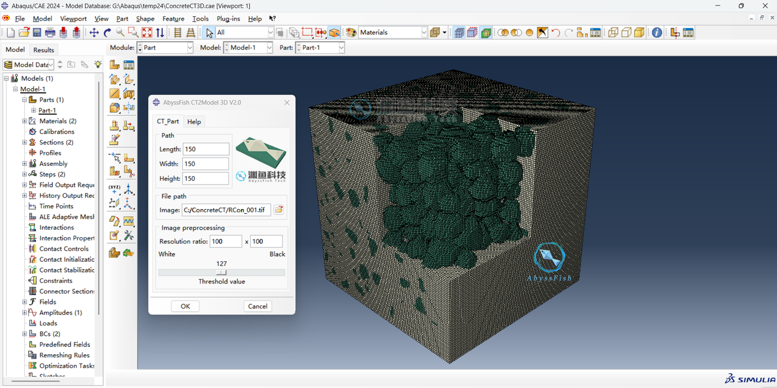Open the Viewport menu

pos(73,19)
